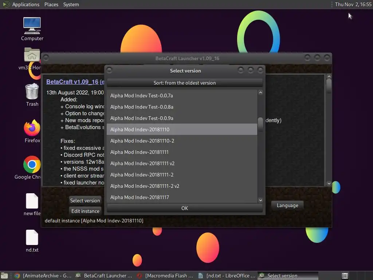Click the show desktop icon in taskbar
Image resolution: width=373 pixels, height=280 pixels.
pos(4,276)
